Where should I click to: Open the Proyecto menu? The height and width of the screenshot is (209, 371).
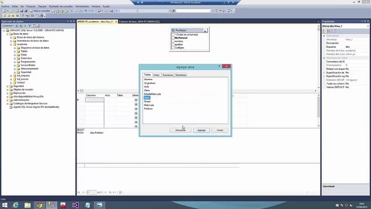point(31,6)
